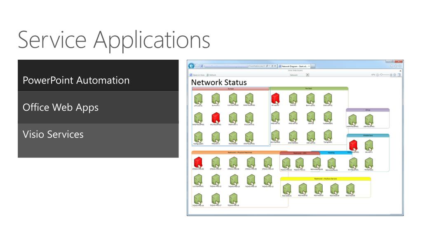Click the Middle East group header
422x237 pixels.
point(368,135)
